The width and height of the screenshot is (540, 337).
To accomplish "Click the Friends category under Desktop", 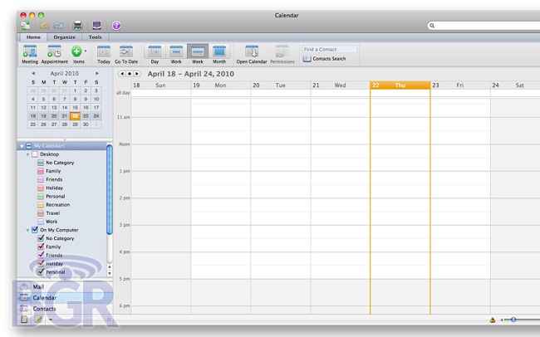I will pyautogui.click(x=54, y=179).
